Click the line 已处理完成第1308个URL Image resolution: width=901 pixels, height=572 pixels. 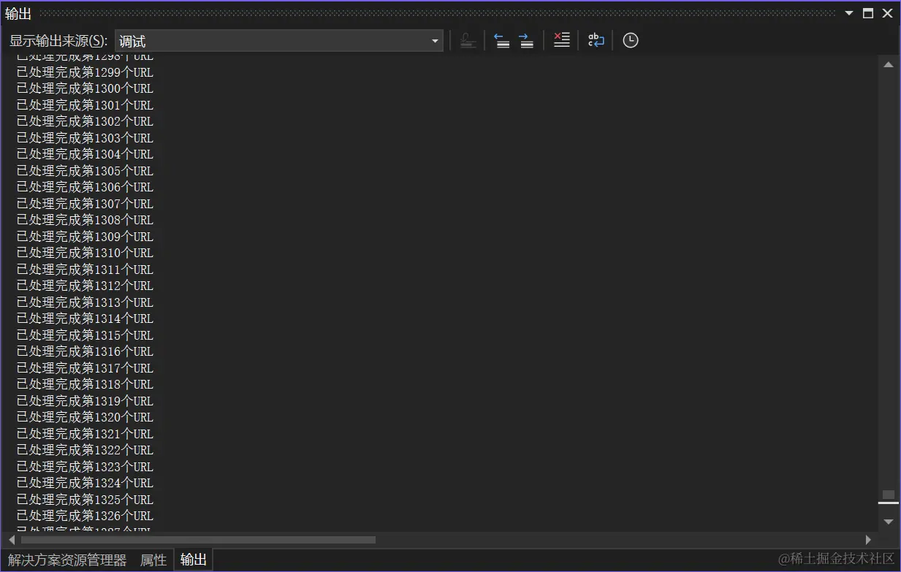(x=85, y=220)
